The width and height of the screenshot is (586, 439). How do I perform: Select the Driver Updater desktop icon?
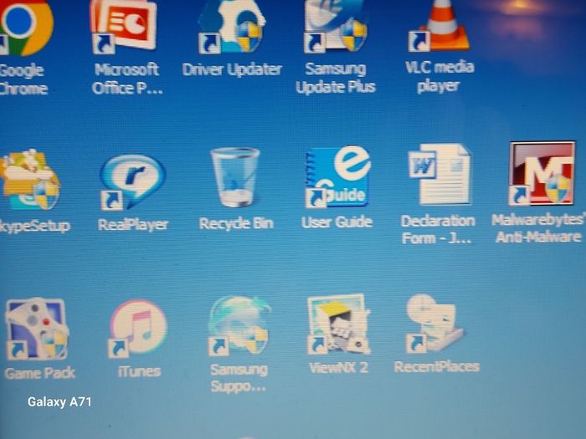click(231, 26)
